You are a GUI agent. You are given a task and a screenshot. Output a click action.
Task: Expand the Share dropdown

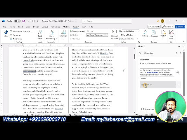(184, 27)
